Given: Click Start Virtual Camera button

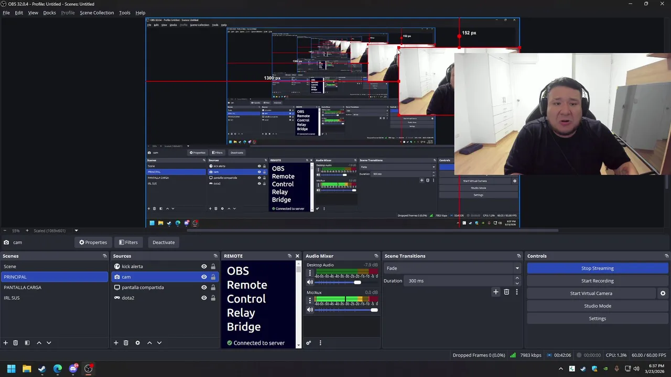Looking at the screenshot, I should (591, 293).
